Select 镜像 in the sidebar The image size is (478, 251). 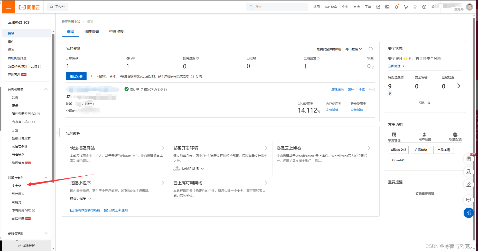pos(15,106)
